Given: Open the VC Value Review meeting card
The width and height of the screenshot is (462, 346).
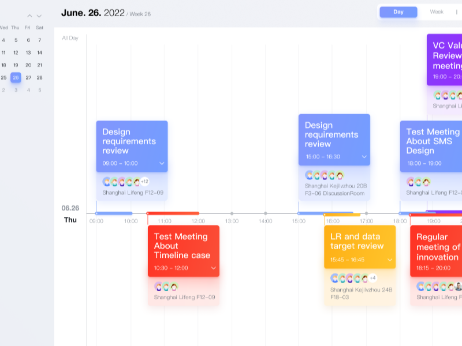Looking at the screenshot, I should click(x=445, y=58).
